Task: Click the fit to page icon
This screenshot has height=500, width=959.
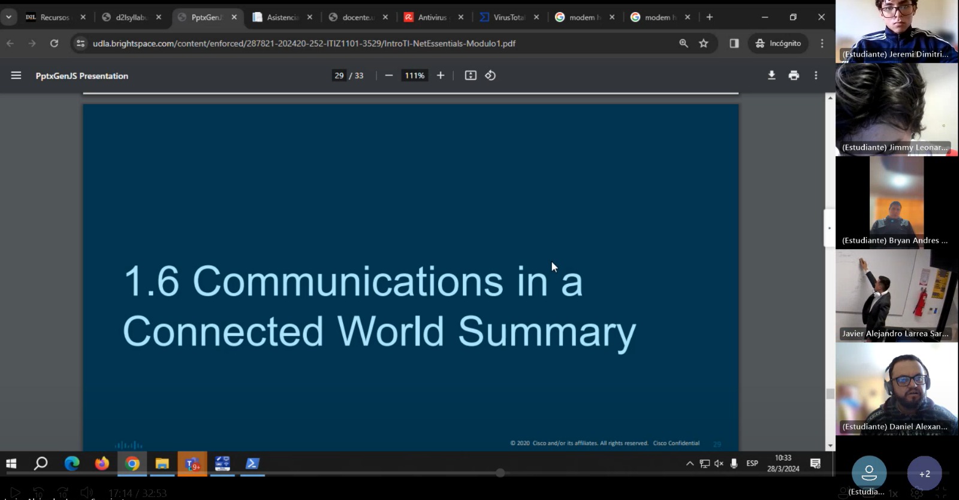Action: point(471,75)
